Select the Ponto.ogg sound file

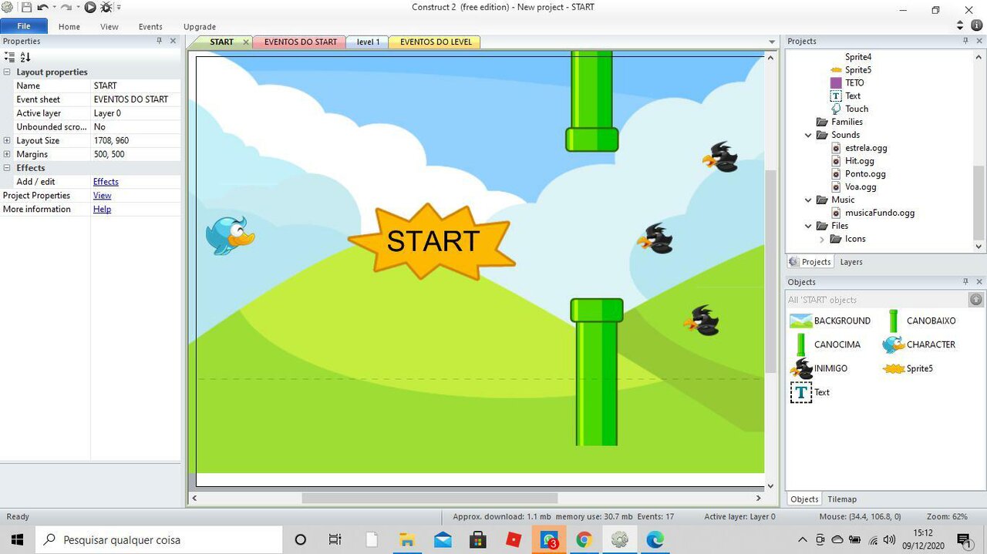(x=858, y=174)
